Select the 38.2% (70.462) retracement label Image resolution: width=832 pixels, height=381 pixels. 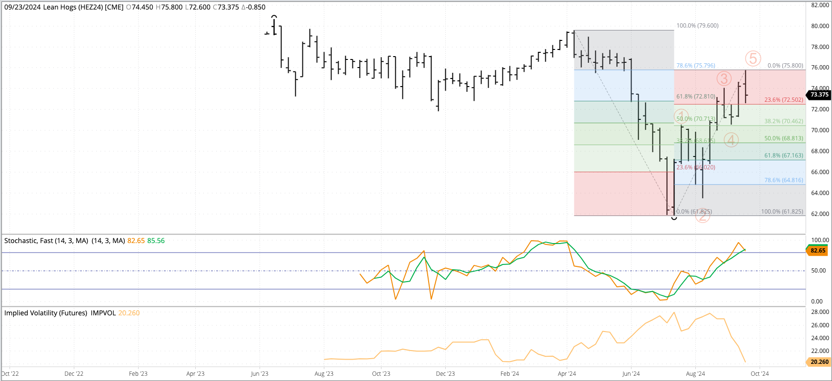click(x=783, y=121)
